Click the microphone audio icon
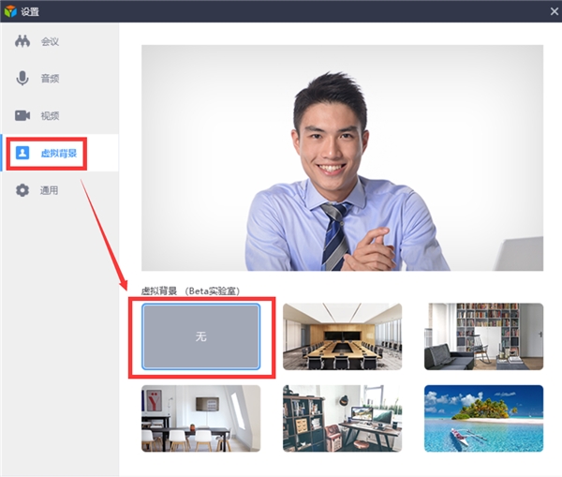The height and width of the screenshot is (477, 562). pos(22,78)
